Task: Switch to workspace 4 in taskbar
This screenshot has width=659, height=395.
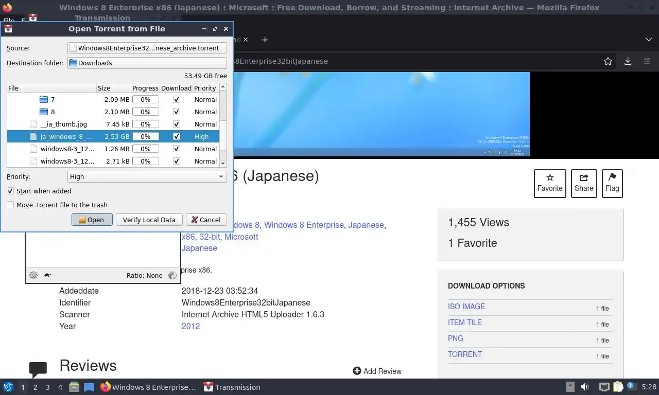Action: (60, 387)
